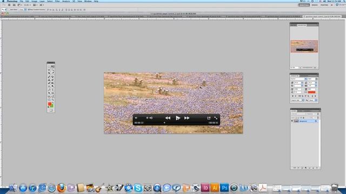Click the font size field in Character panel
The width and height of the screenshot is (346, 194).
pos(298,82)
